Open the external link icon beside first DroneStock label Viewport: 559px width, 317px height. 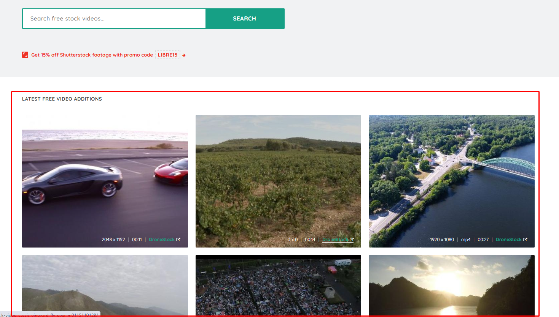point(177,239)
